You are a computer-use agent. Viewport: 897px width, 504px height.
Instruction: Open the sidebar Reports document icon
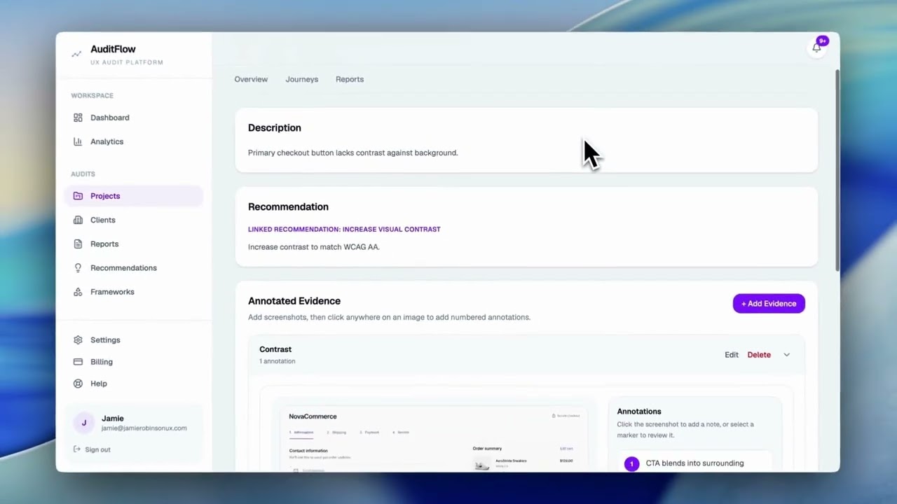click(x=78, y=244)
